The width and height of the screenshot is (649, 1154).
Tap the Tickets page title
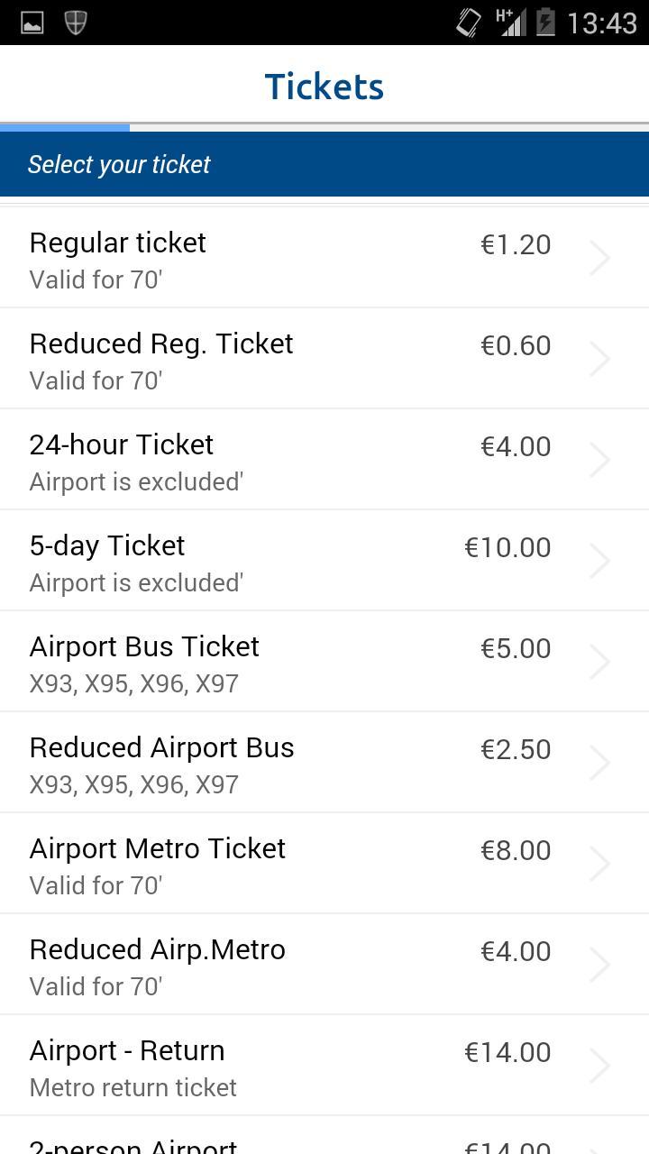coord(324,87)
